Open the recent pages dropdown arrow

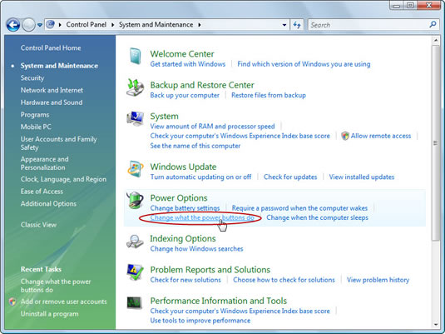[40, 25]
